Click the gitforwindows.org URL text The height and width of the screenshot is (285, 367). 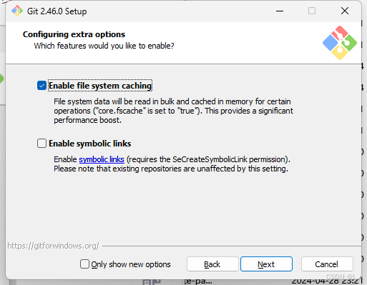click(53, 246)
